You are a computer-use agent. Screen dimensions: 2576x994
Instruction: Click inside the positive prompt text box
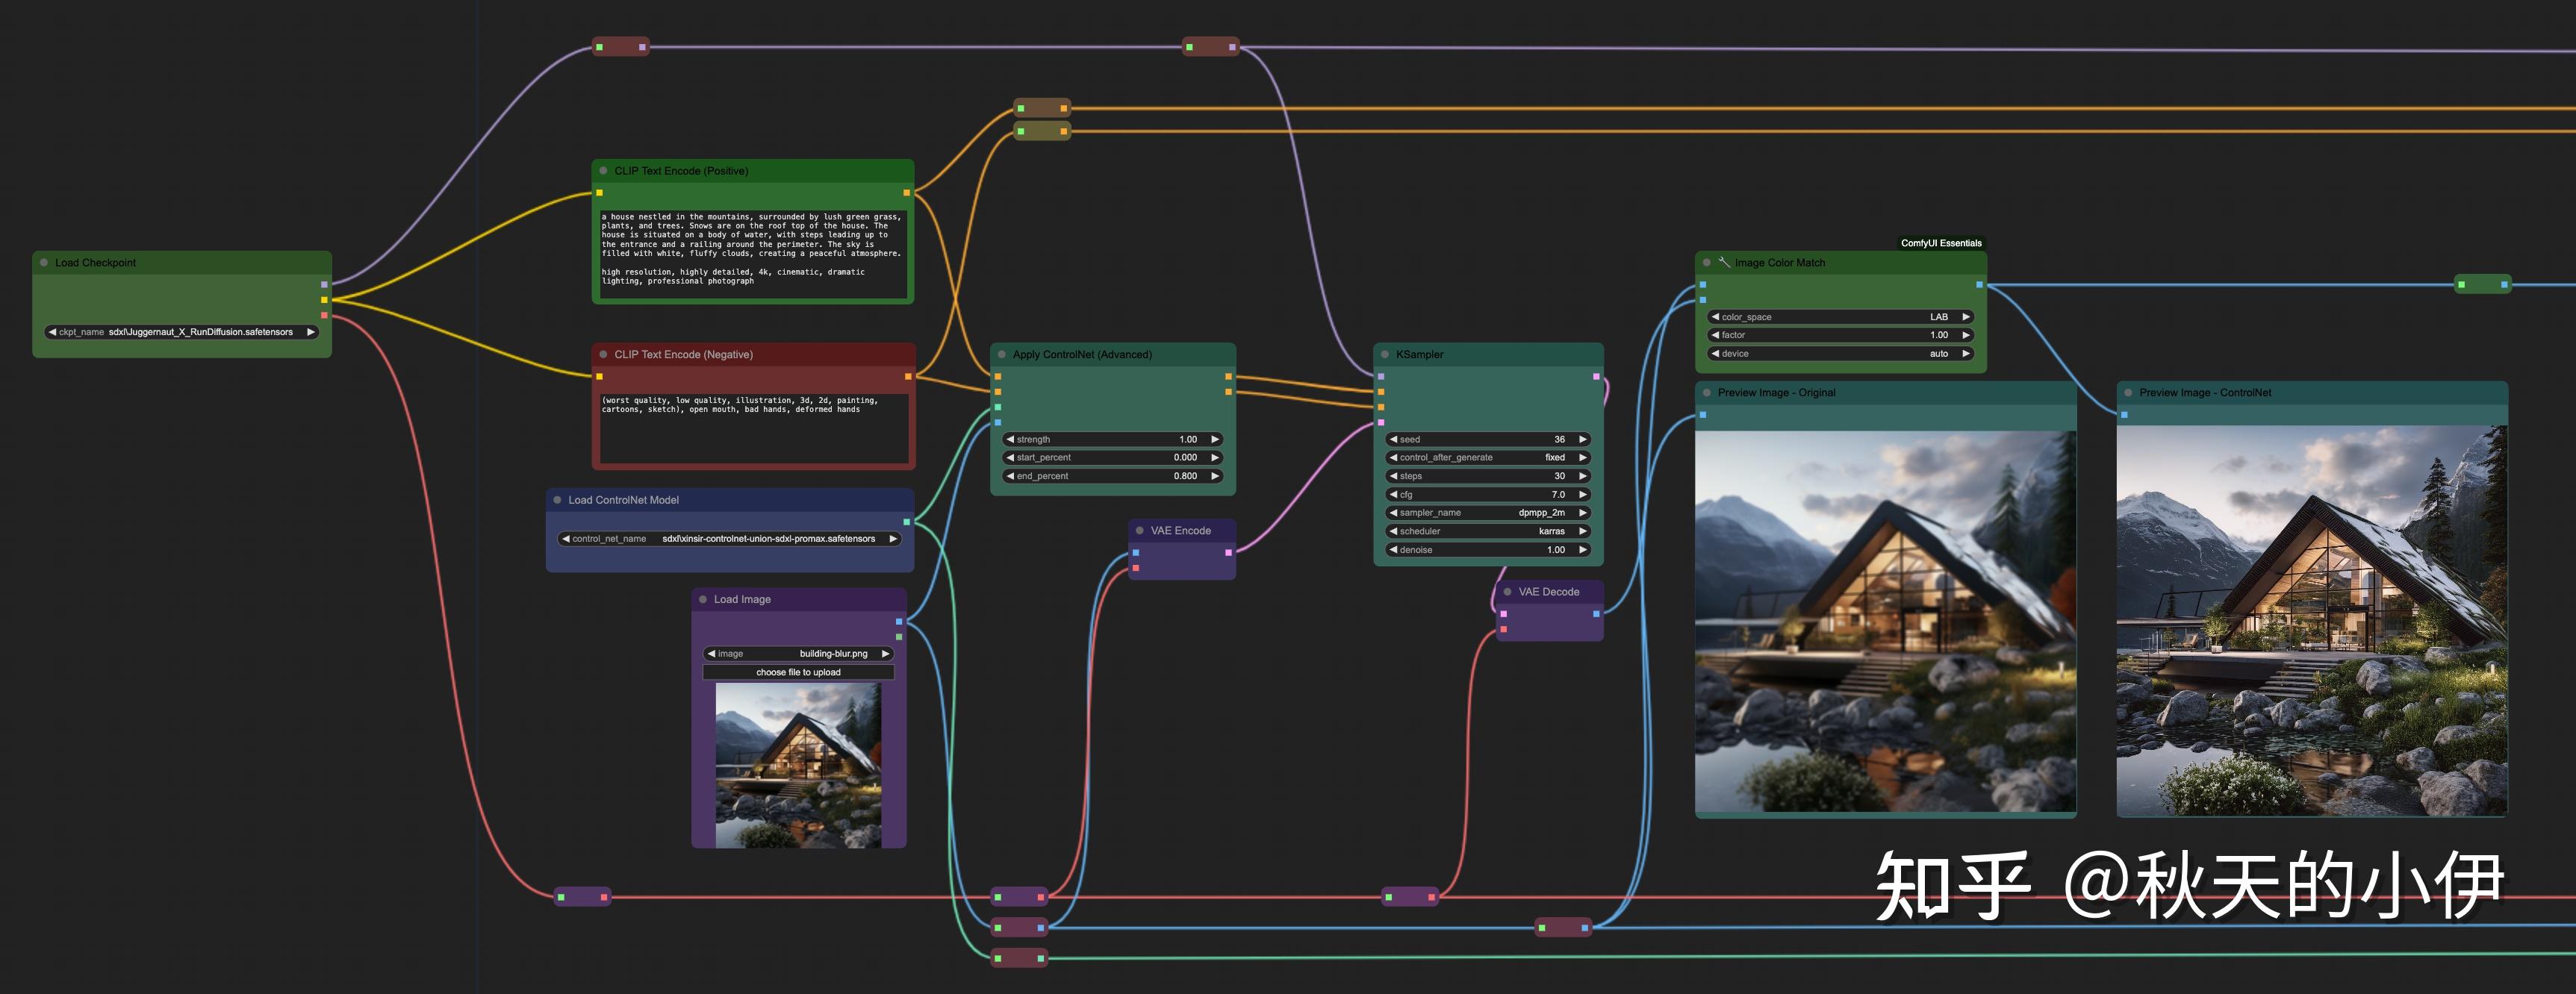pos(752,248)
